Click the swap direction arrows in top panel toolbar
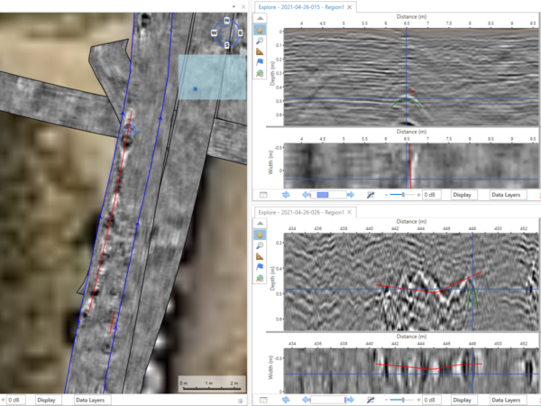 (x=286, y=195)
